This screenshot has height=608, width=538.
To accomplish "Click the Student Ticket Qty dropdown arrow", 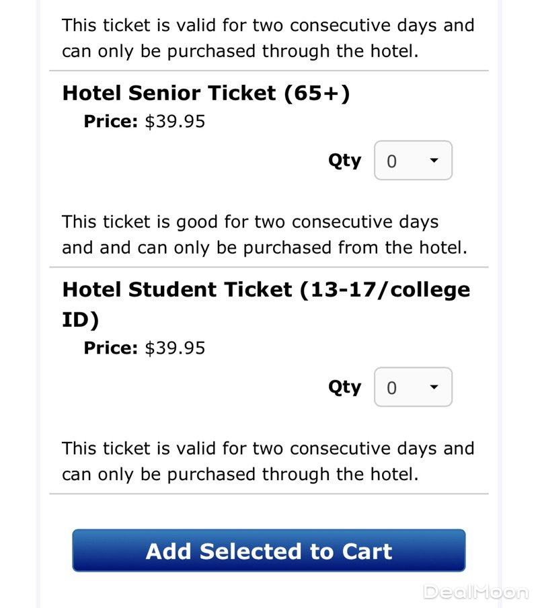I will pyautogui.click(x=434, y=387).
